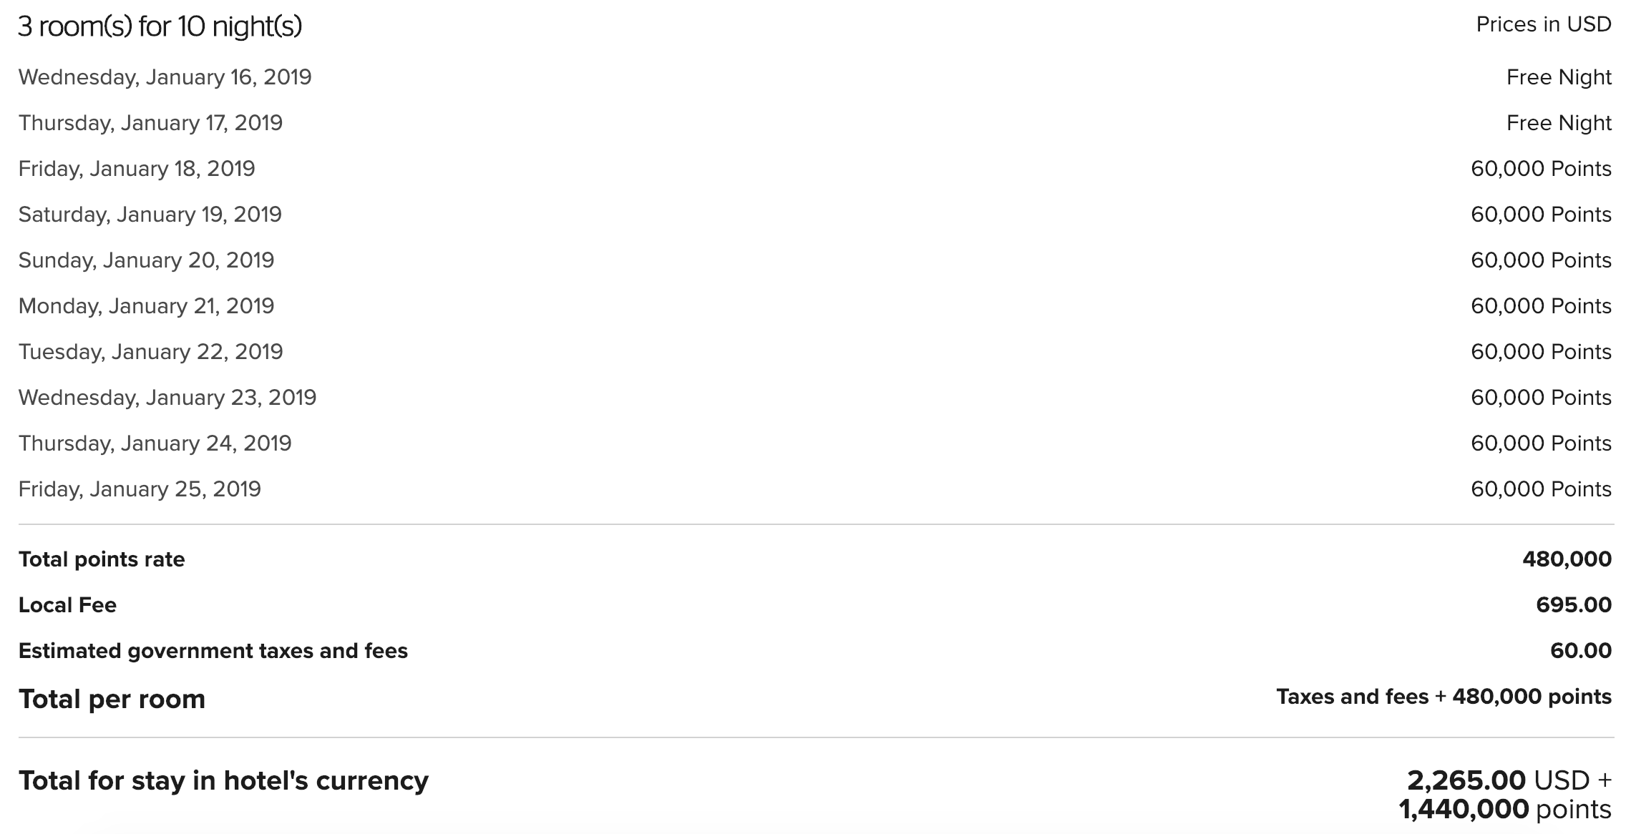Click the 'Total per room' heading
The width and height of the screenshot is (1626, 834).
click(x=112, y=699)
